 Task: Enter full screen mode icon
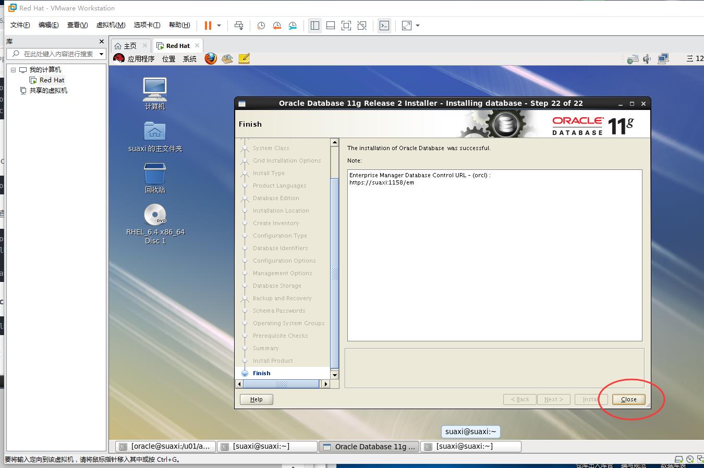(346, 26)
